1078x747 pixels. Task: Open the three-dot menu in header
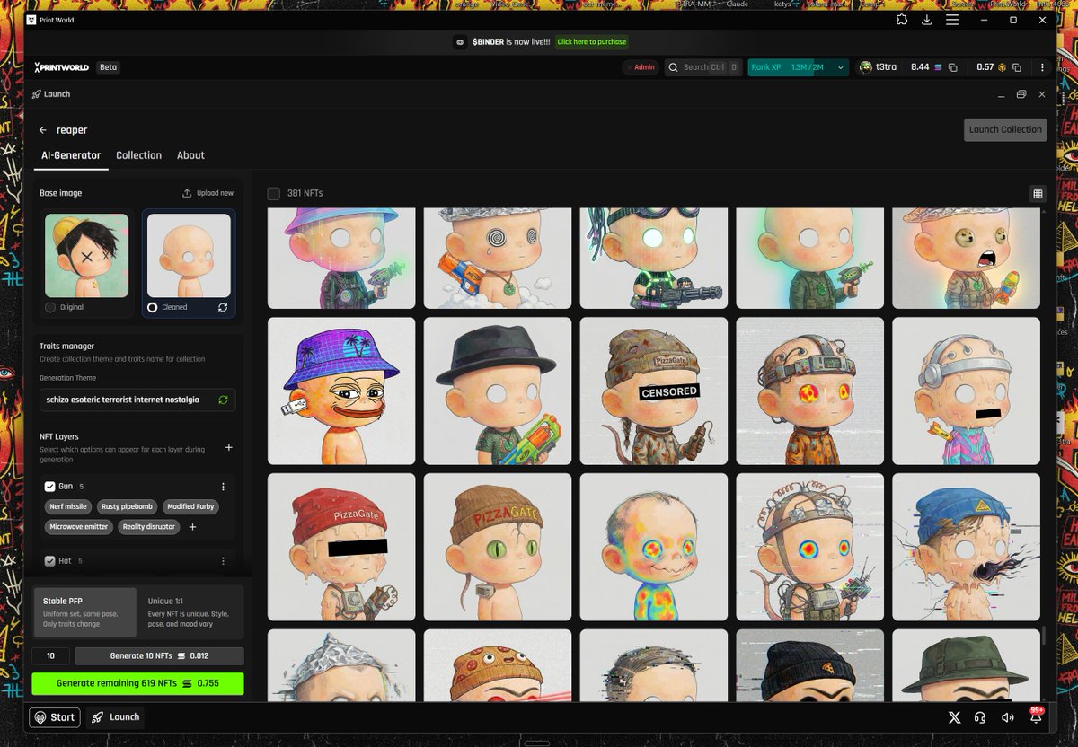click(x=1042, y=67)
